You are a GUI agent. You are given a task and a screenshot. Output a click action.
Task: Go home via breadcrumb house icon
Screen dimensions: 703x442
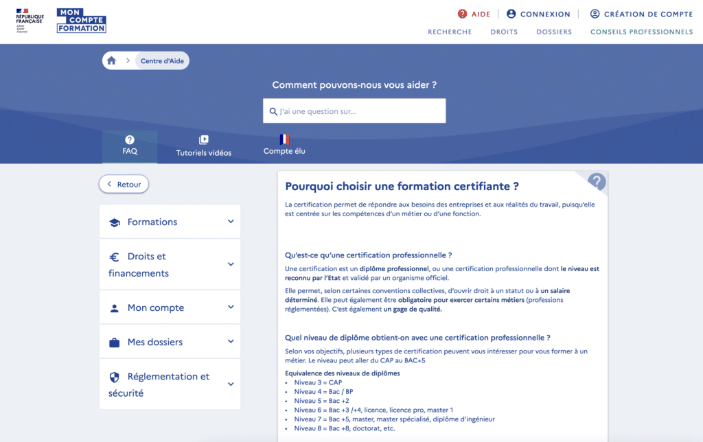112,60
